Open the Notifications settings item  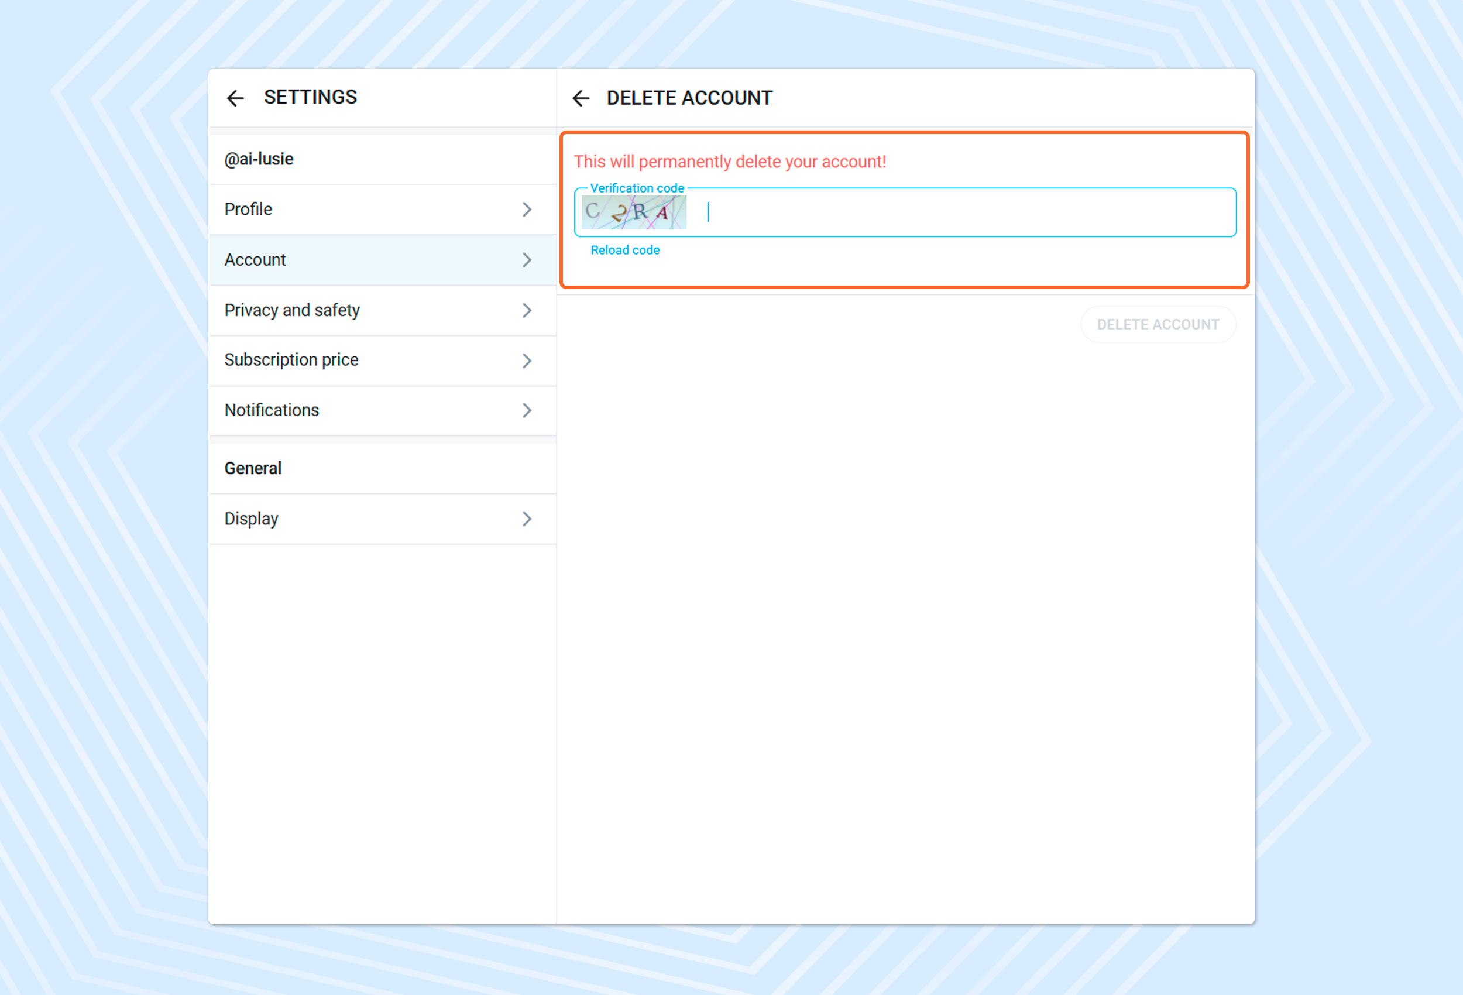click(272, 411)
